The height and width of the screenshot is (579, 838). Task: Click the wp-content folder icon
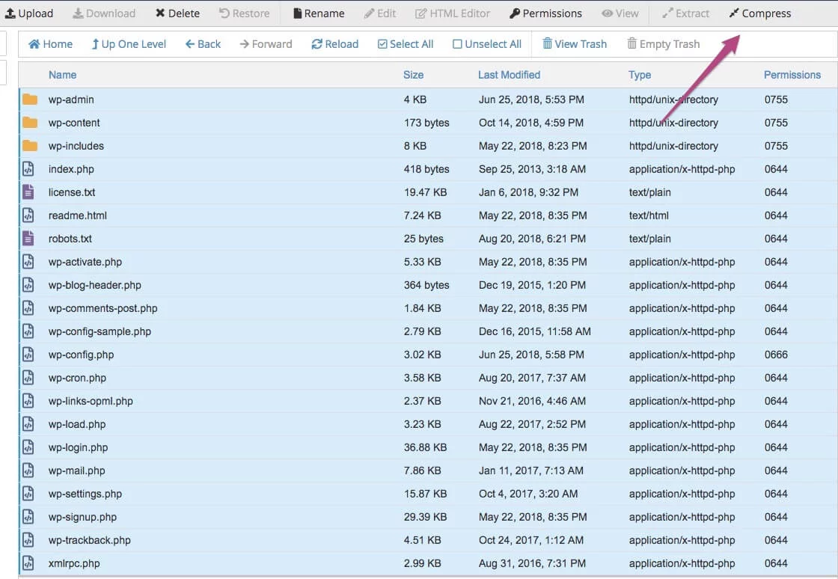(30, 123)
